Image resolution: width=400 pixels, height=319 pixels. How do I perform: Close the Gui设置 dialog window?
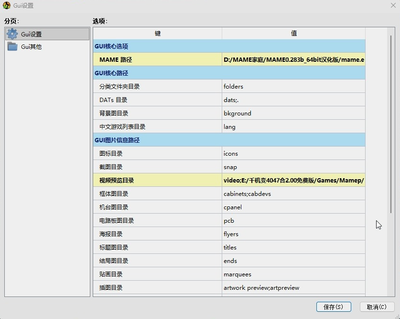coord(393,6)
